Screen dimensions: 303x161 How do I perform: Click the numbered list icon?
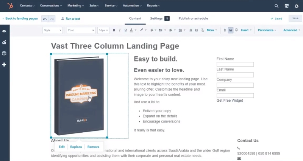point(170,30)
